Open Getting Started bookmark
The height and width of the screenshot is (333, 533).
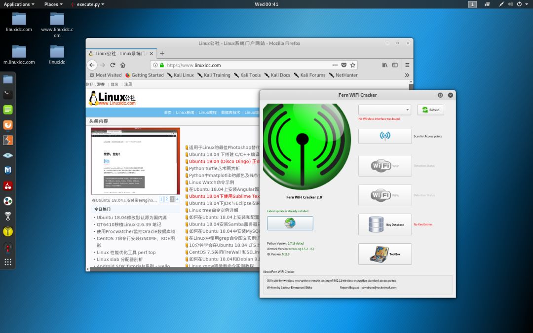pyautogui.click(x=145, y=75)
